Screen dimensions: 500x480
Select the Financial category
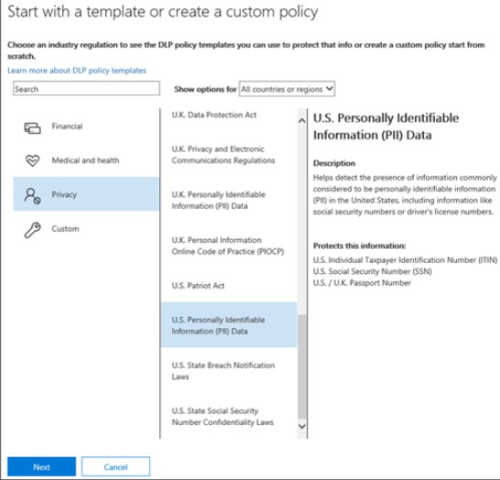click(x=86, y=126)
